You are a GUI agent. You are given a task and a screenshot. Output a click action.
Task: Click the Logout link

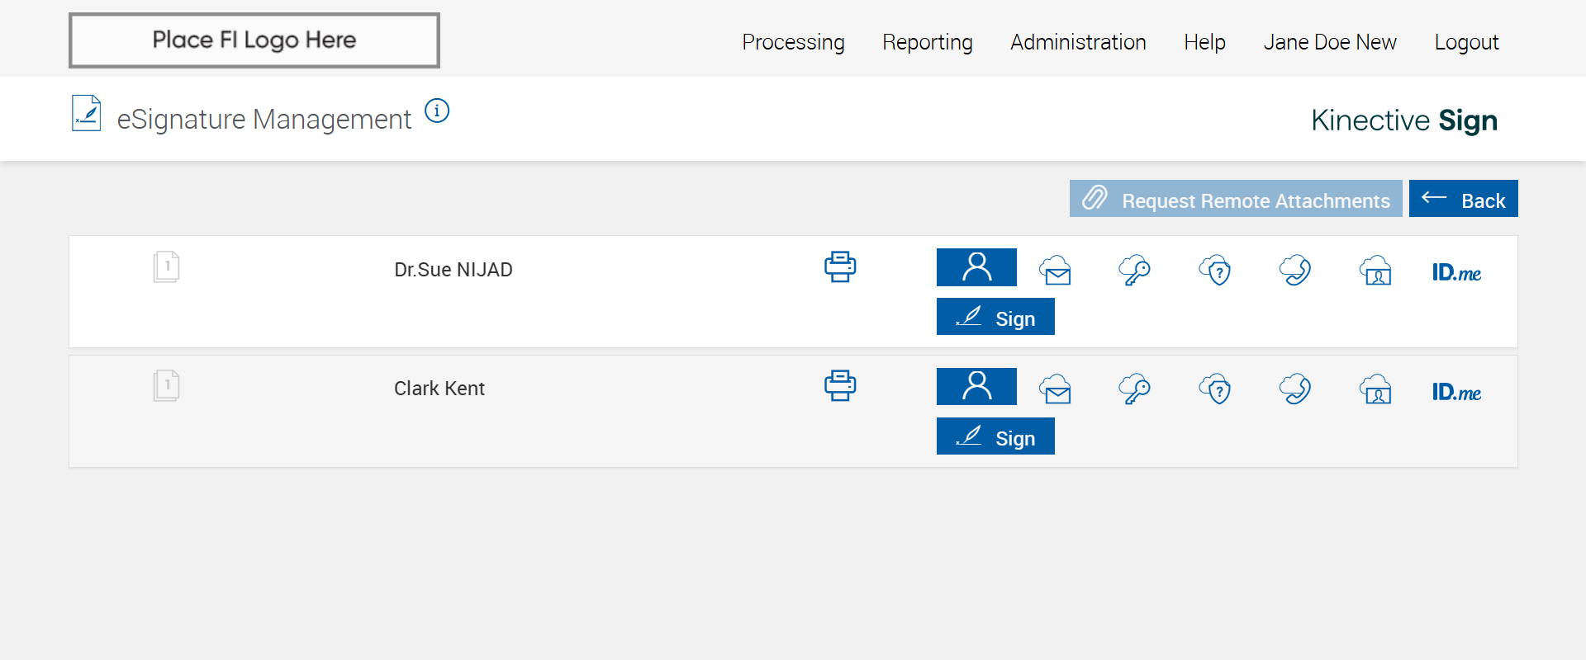tap(1466, 42)
